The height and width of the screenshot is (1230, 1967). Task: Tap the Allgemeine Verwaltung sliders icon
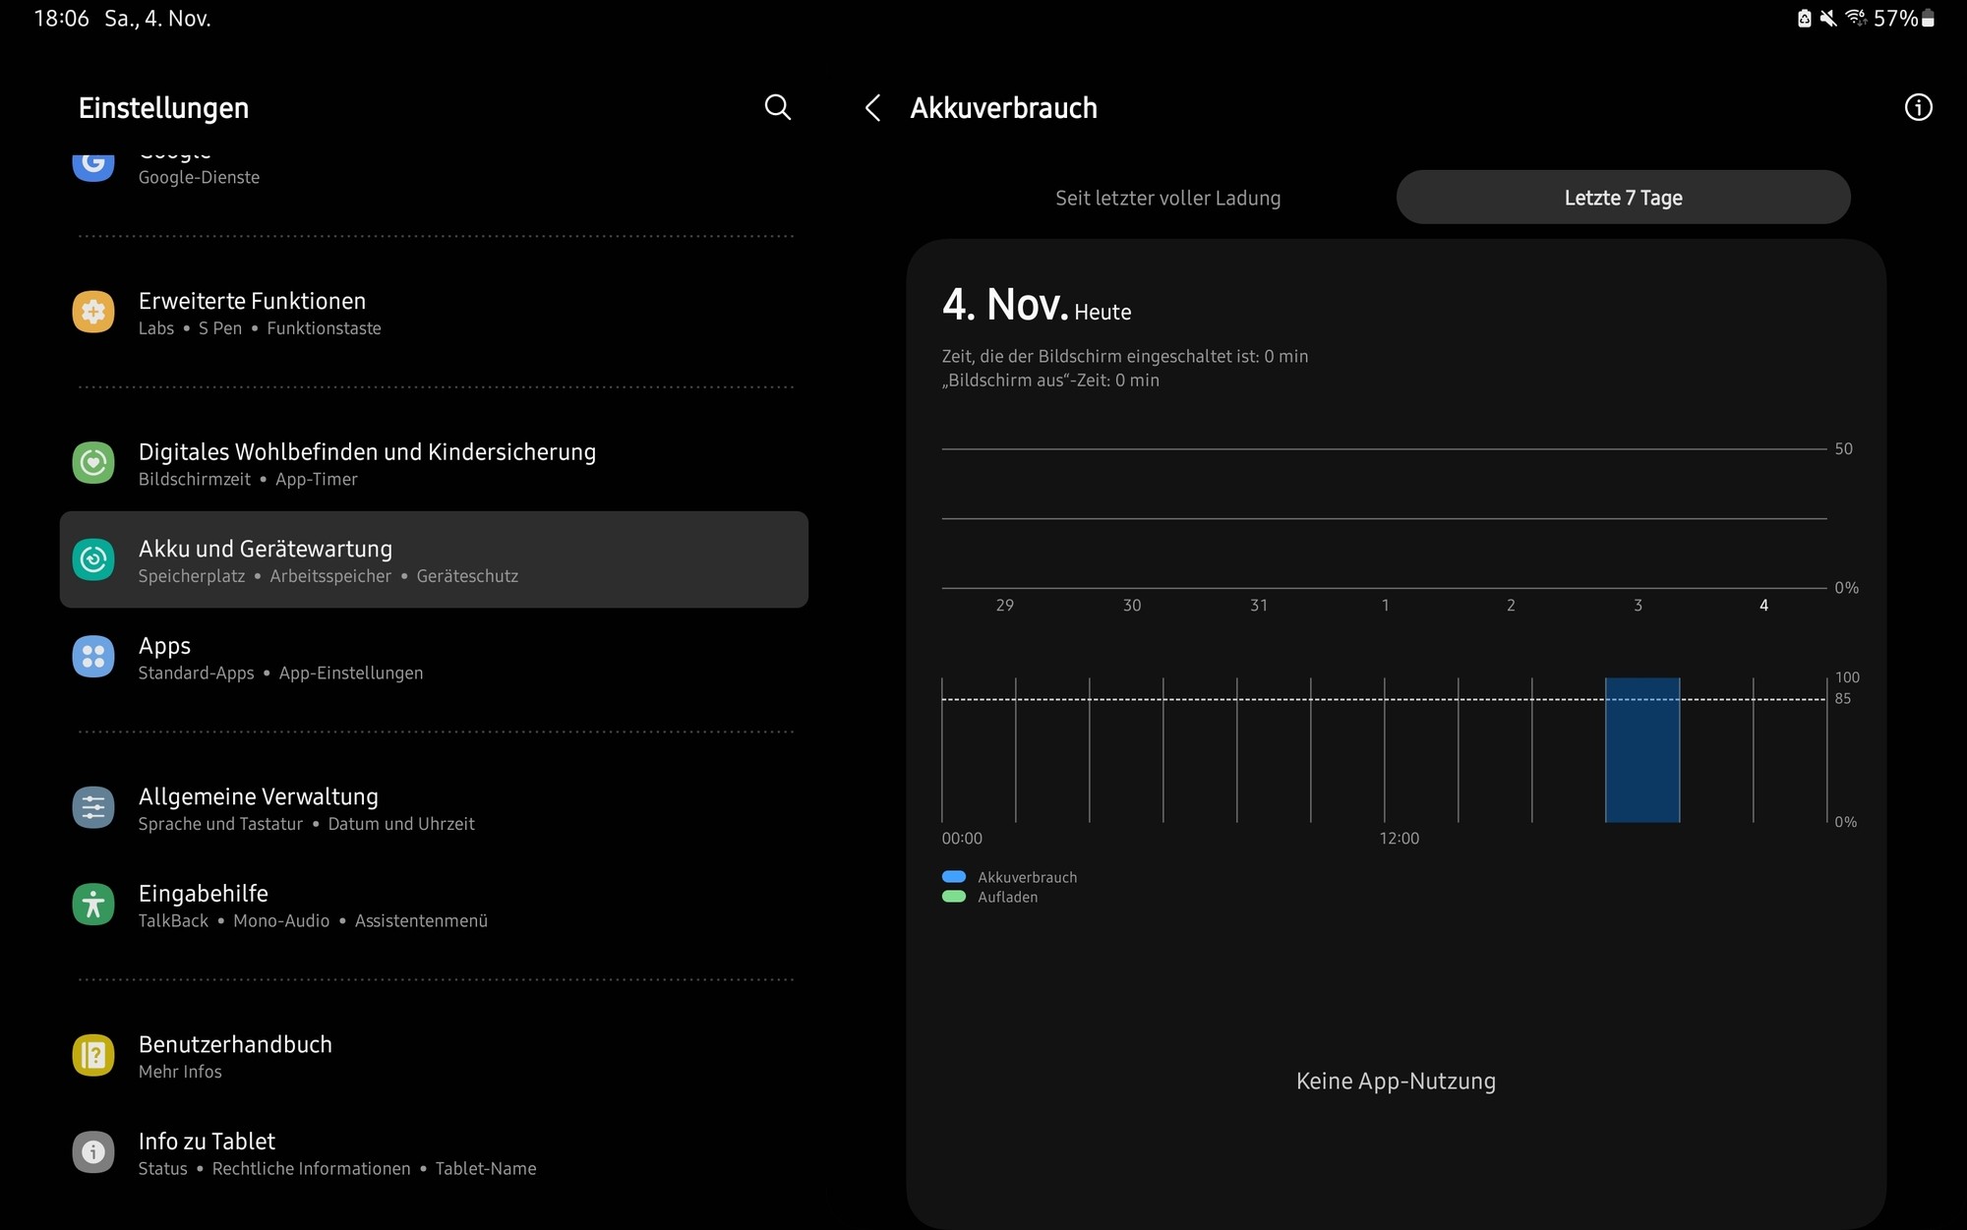tap(93, 807)
